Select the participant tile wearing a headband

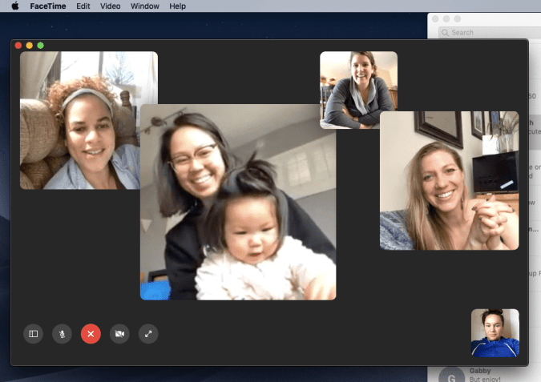[88, 120]
